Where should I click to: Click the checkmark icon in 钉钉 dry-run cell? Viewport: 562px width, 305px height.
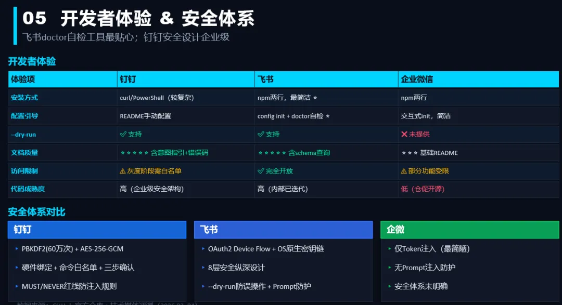[x=123, y=134]
